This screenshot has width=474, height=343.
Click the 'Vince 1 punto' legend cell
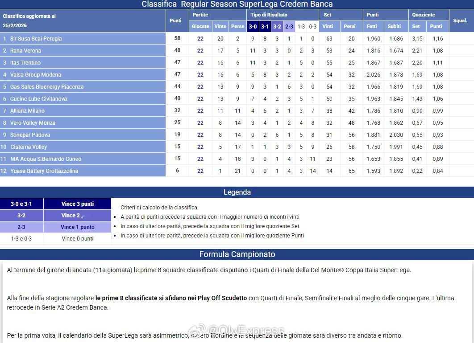pos(77,227)
